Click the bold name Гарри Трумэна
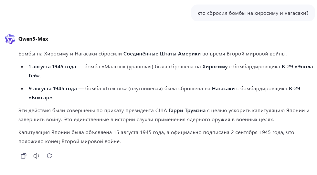The width and height of the screenshot is (317, 175). pyautogui.click(x=187, y=111)
